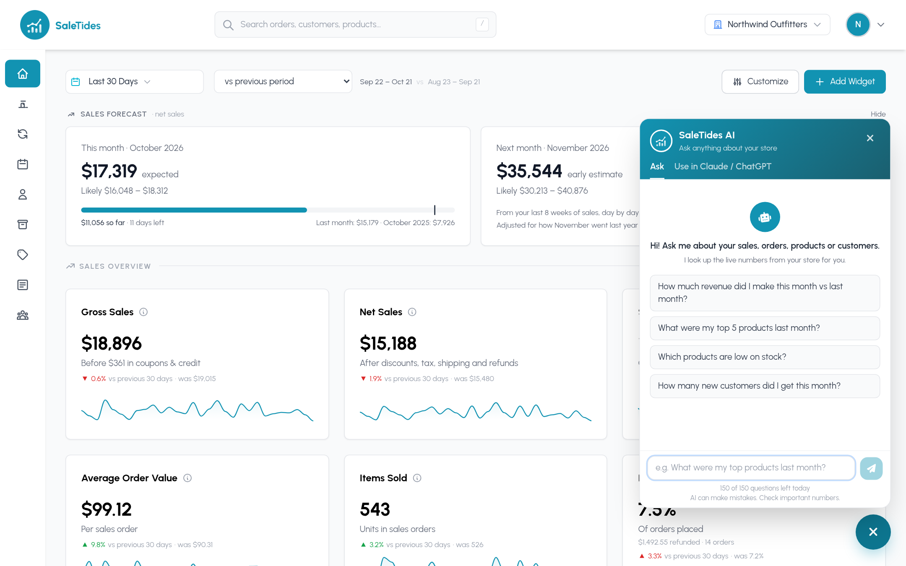Viewport: 906px width, 566px height.
Task: Close the SaleTides AI panel
Action: [x=870, y=138]
